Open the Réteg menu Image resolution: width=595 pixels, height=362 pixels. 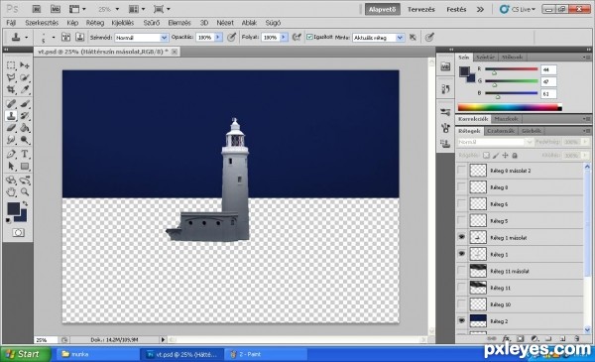(95, 23)
